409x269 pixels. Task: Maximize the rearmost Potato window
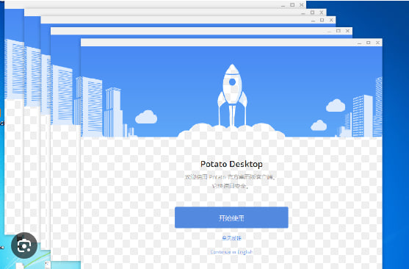point(292,4)
